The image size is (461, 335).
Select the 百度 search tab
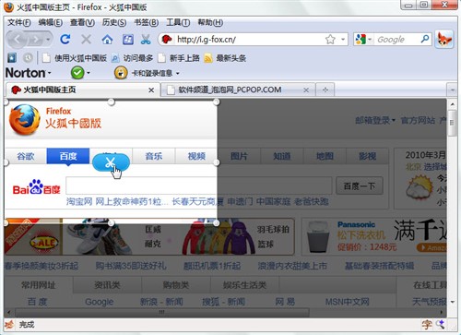[68, 156]
